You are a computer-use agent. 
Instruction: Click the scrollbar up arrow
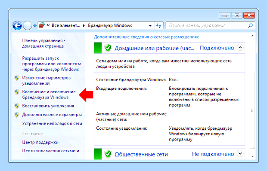coord(252,36)
